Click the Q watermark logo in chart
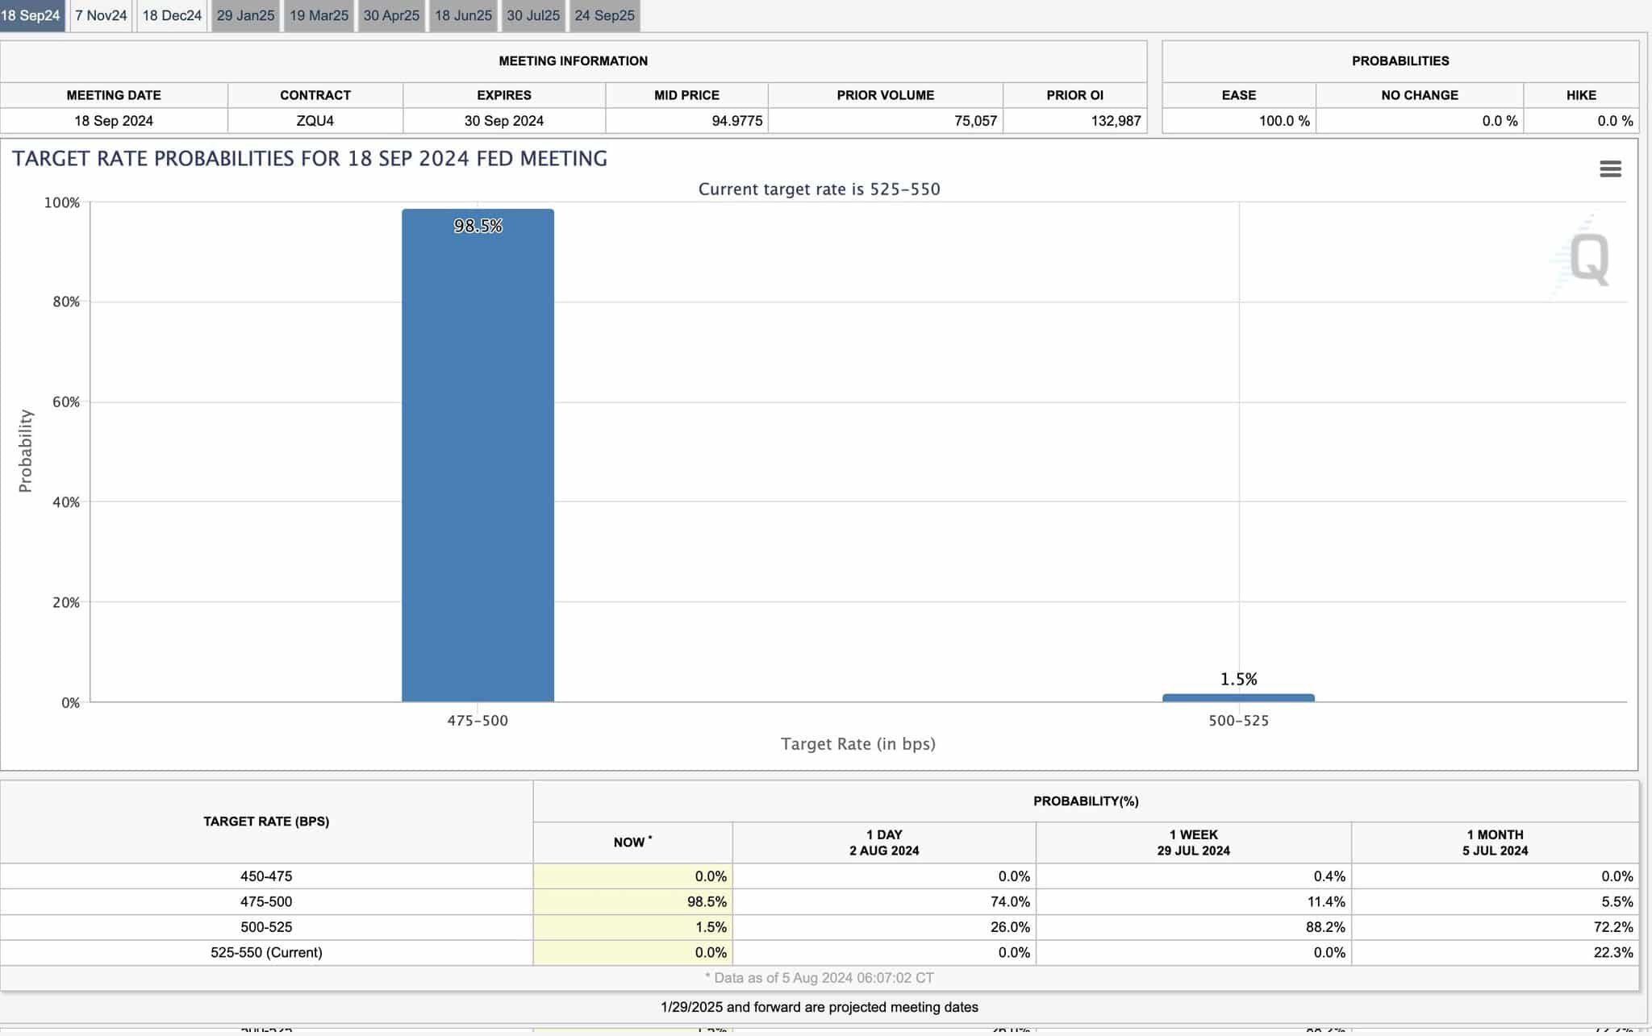 (1583, 256)
